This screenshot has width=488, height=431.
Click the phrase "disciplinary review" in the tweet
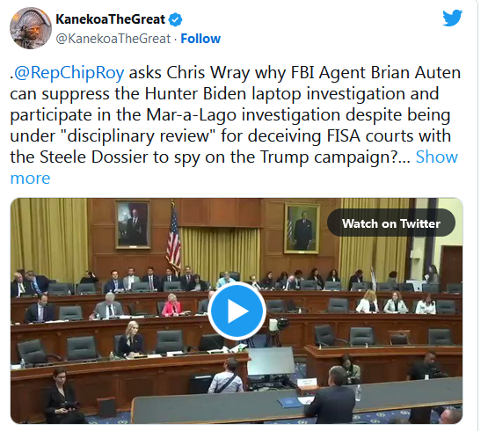point(138,135)
